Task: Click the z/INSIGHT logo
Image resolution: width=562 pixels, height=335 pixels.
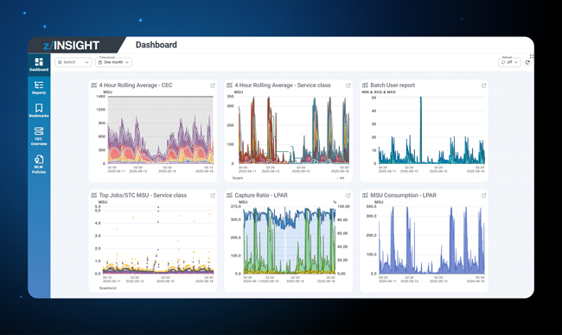Action: [x=71, y=46]
